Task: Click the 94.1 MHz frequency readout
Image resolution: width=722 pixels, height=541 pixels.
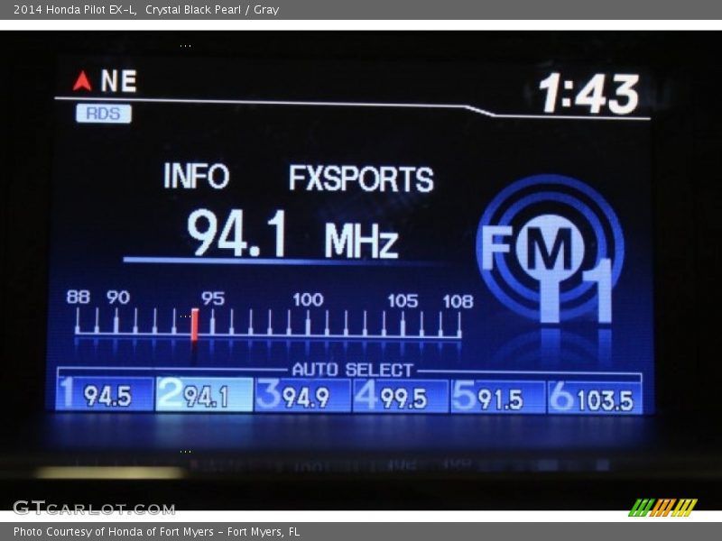Action: [292, 234]
